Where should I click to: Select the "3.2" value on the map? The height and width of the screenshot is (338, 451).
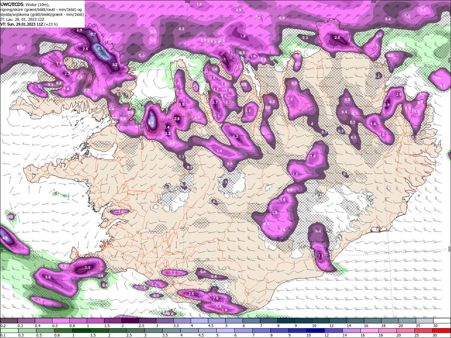coord(115,65)
